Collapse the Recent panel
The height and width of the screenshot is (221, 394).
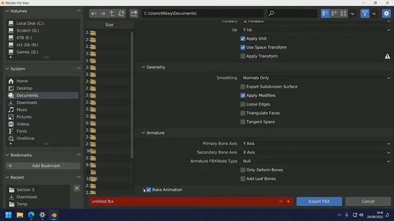click(7, 177)
